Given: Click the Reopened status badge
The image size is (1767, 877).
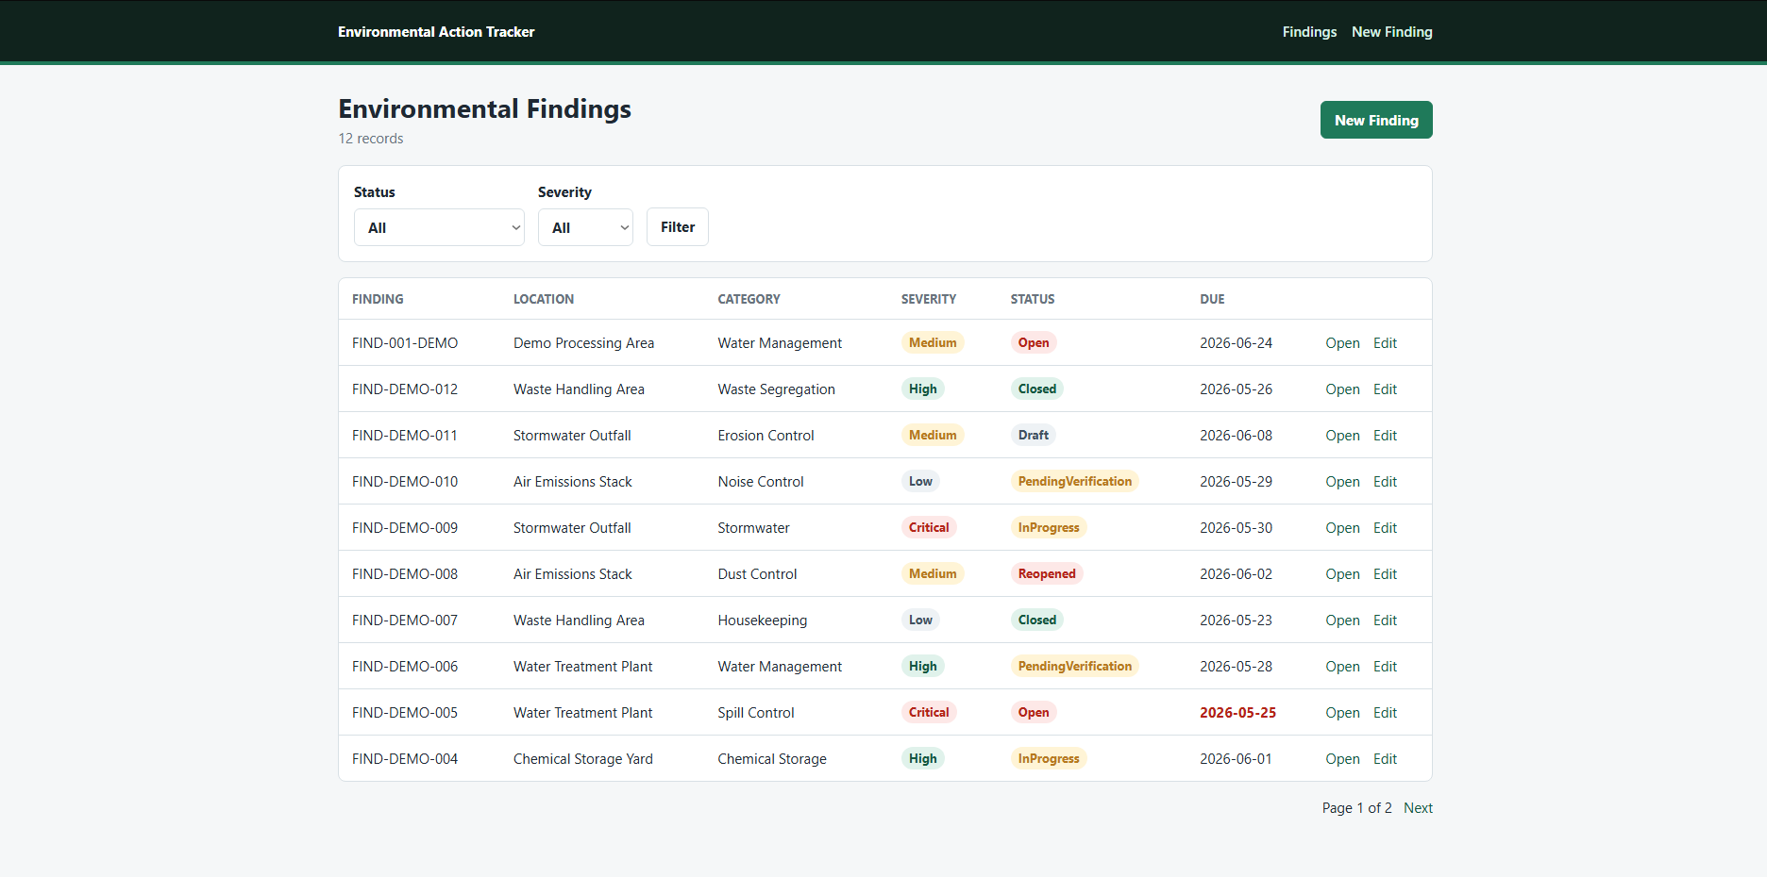Looking at the screenshot, I should point(1047,573).
